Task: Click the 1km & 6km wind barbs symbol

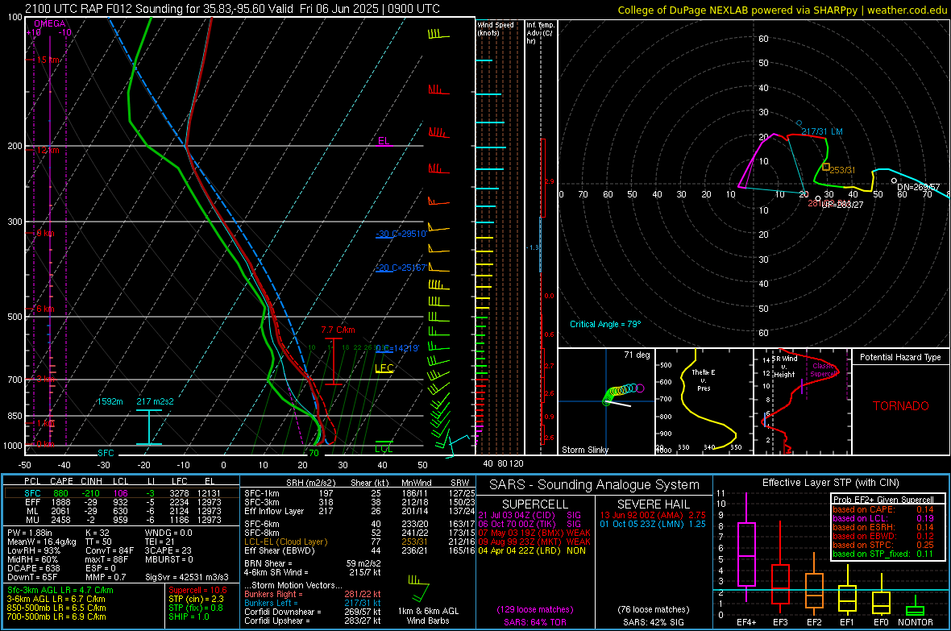Action: (419, 587)
